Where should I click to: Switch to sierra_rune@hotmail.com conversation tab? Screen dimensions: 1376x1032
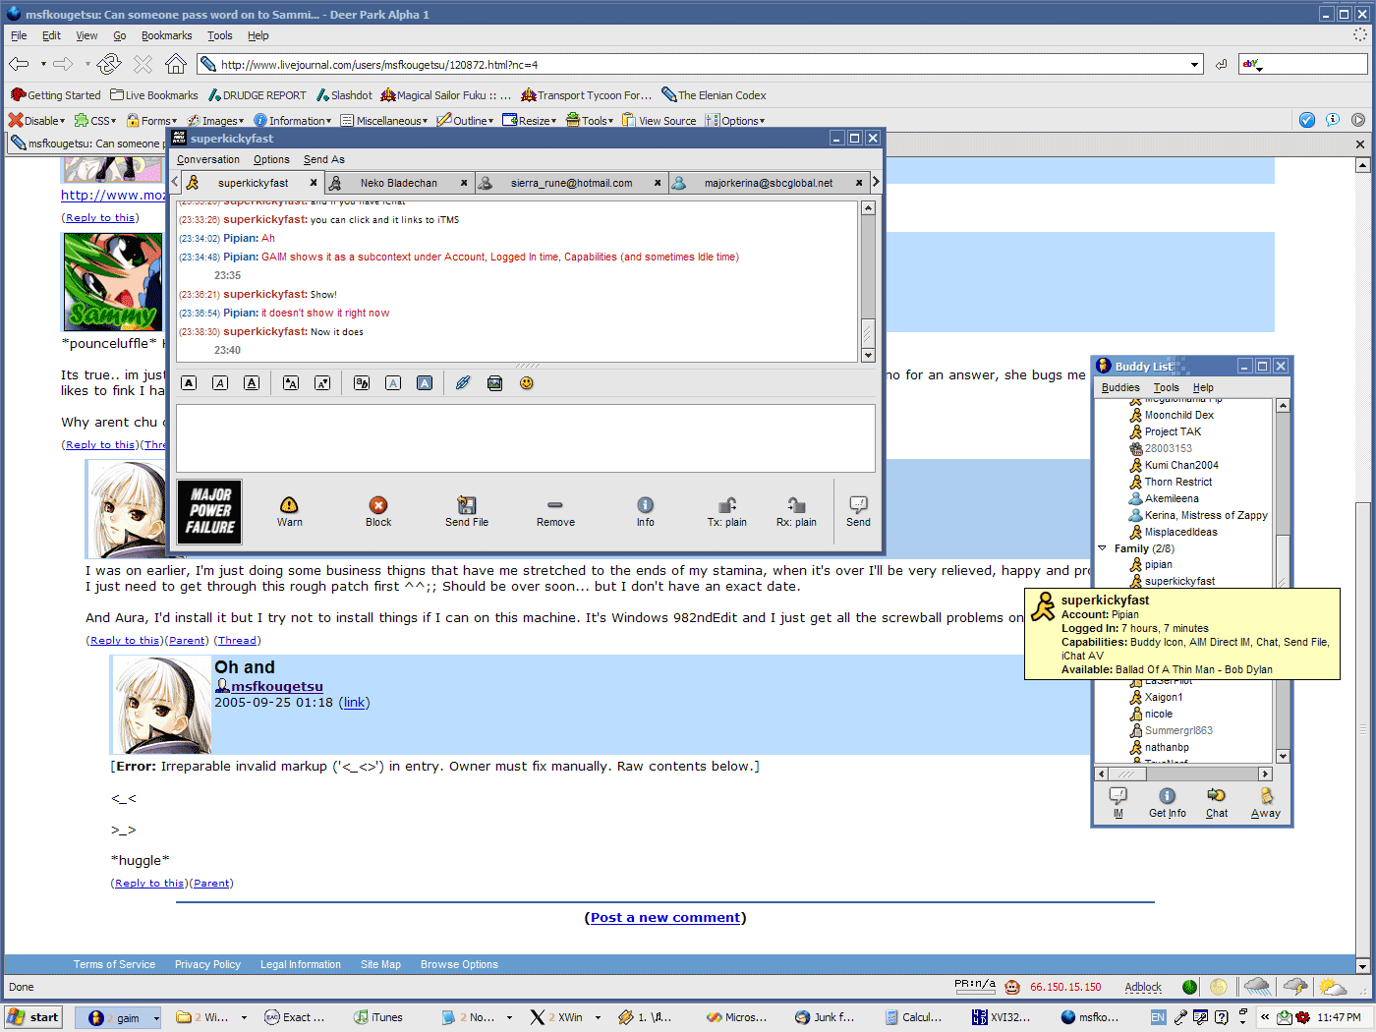coord(571,183)
